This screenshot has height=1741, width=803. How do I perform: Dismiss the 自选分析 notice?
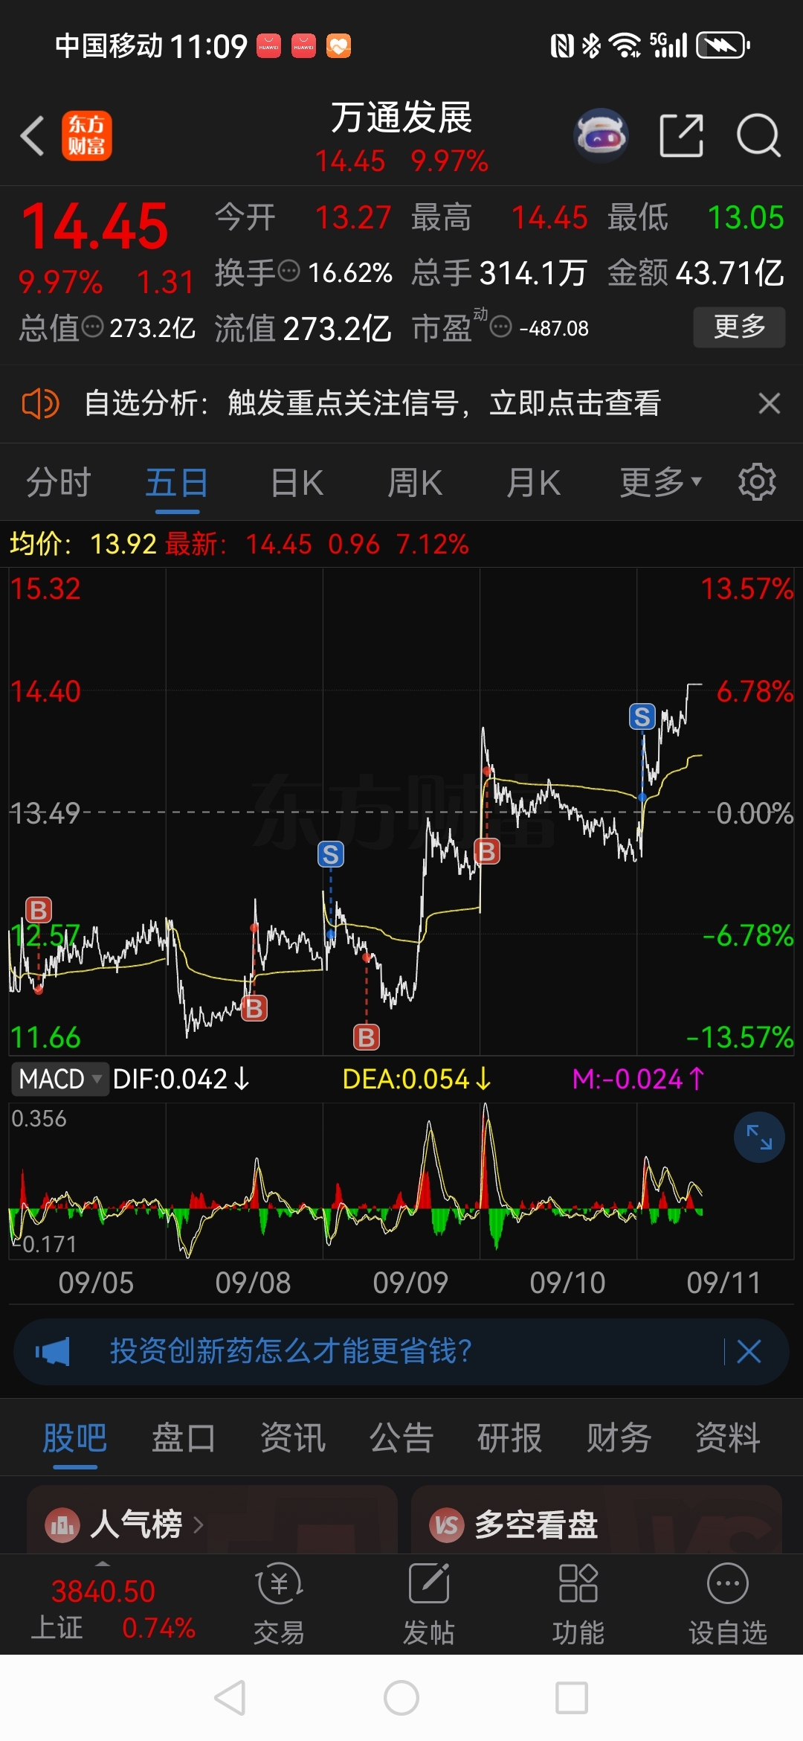pos(770,403)
